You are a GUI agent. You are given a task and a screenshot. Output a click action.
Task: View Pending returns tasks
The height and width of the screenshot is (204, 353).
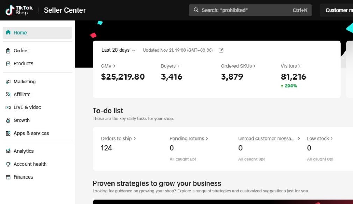[x=189, y=138]
